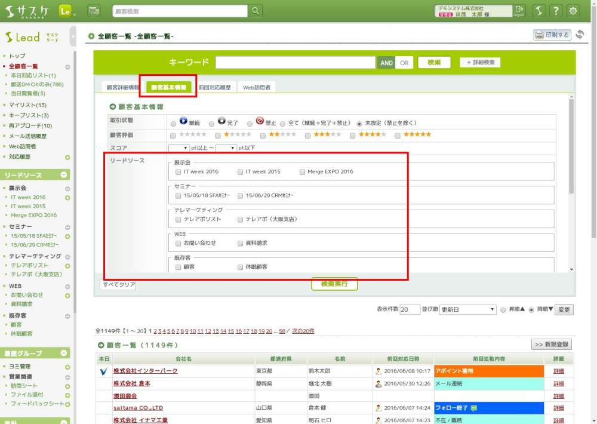597x424 pixels.
Task: Switch to the Web訪問者 tab
Action: click(256, 88)
